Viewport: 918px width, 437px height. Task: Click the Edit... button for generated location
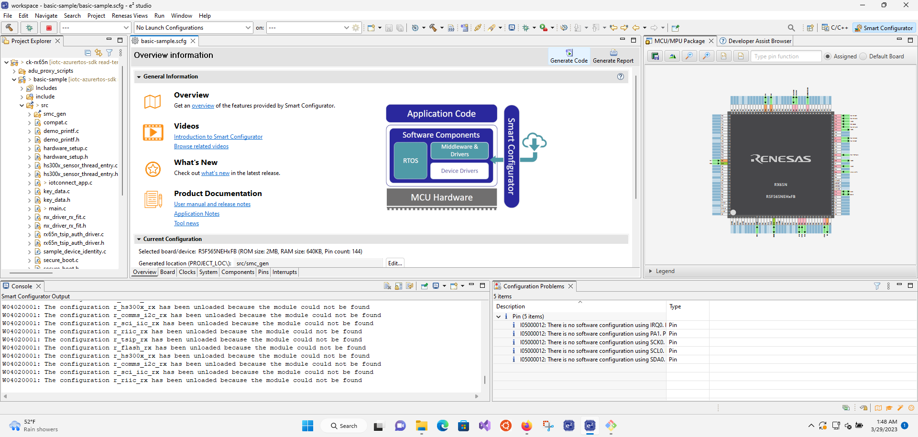pyautogui.click(x=395, y=263)
